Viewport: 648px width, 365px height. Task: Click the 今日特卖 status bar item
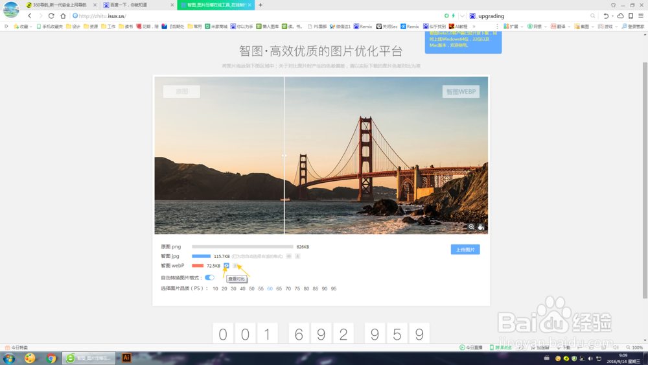tap(17, 347)
